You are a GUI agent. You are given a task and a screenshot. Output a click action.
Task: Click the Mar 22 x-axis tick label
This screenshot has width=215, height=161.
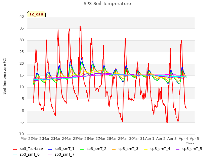coord(38,139)
